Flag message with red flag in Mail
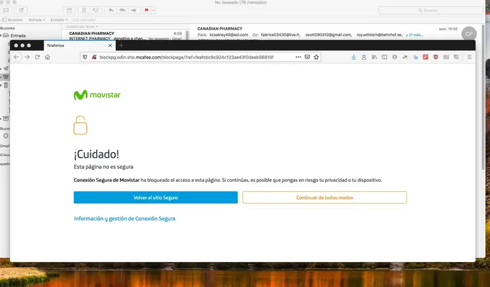The image size is (490, 287). 147,11
